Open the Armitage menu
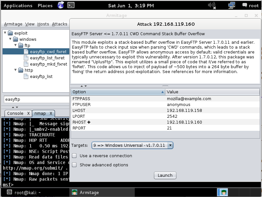This screenshot has height=197, width=262. pyautogui.click(x=13, y=24)
